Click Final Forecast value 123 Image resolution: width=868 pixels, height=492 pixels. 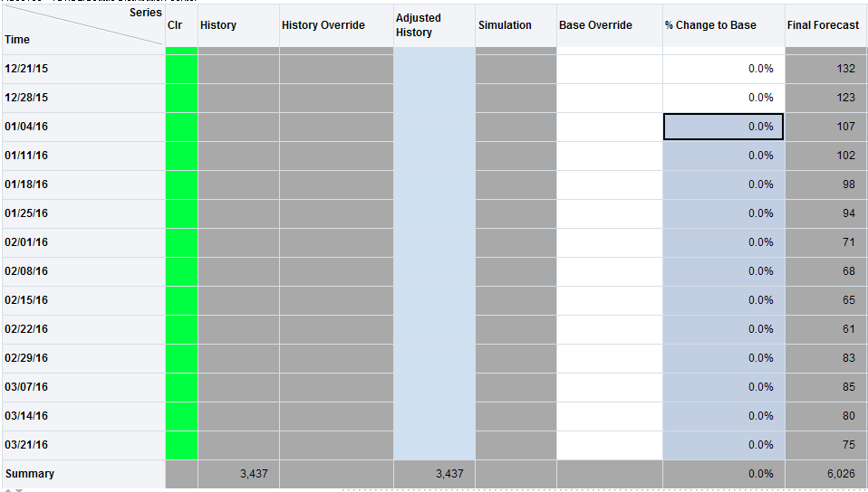(826, 98)
